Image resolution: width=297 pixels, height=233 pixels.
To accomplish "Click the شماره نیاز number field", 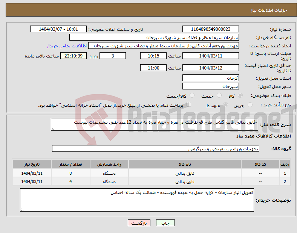I will 210,29.
